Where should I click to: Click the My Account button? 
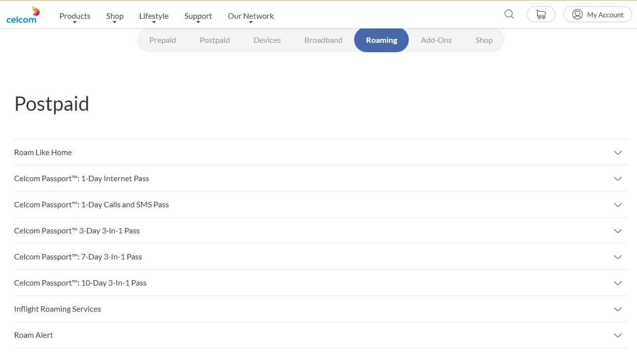598,14
